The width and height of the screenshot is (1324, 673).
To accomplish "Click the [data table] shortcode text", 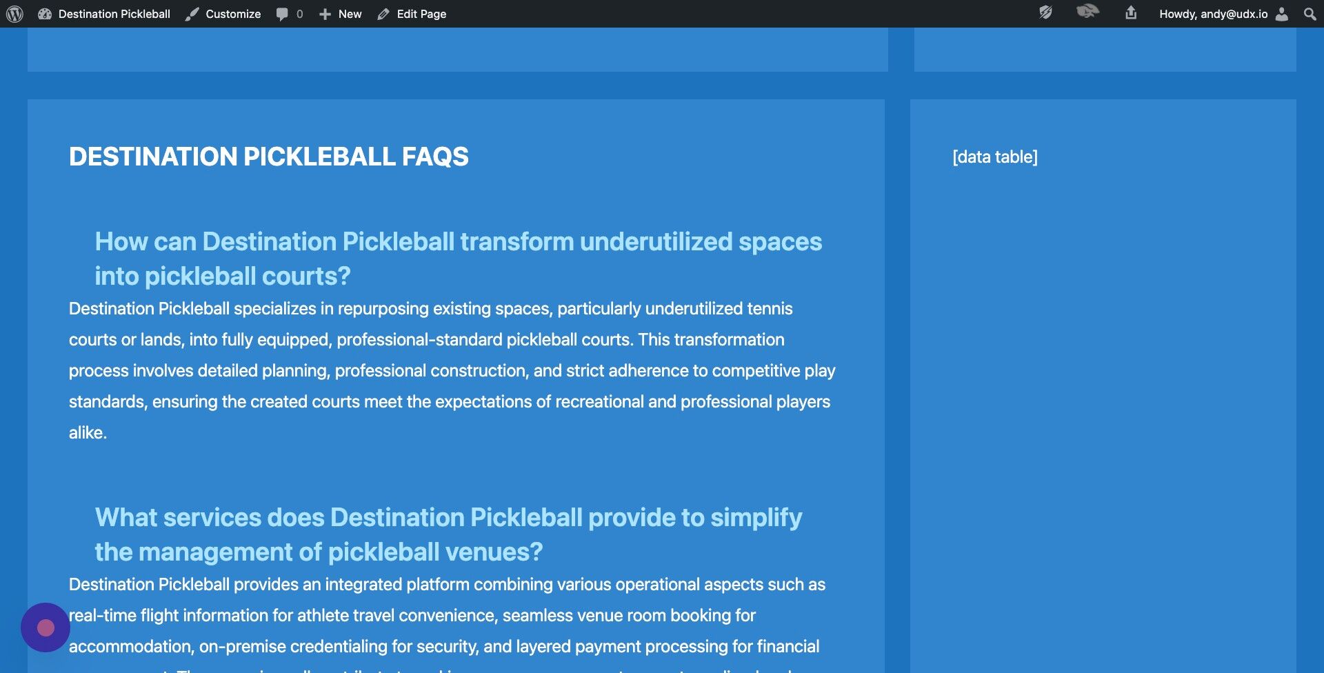I will tap(995, 157).
